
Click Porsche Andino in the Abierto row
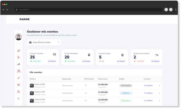click(67, 93)
